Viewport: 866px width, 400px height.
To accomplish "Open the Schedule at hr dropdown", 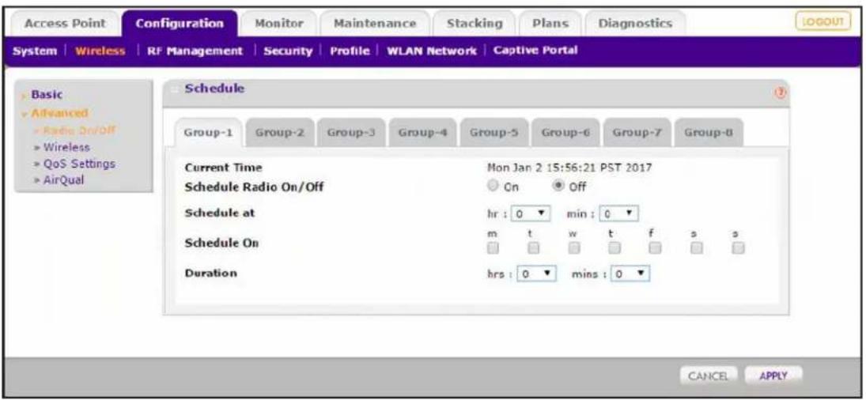I will point(531,213).
